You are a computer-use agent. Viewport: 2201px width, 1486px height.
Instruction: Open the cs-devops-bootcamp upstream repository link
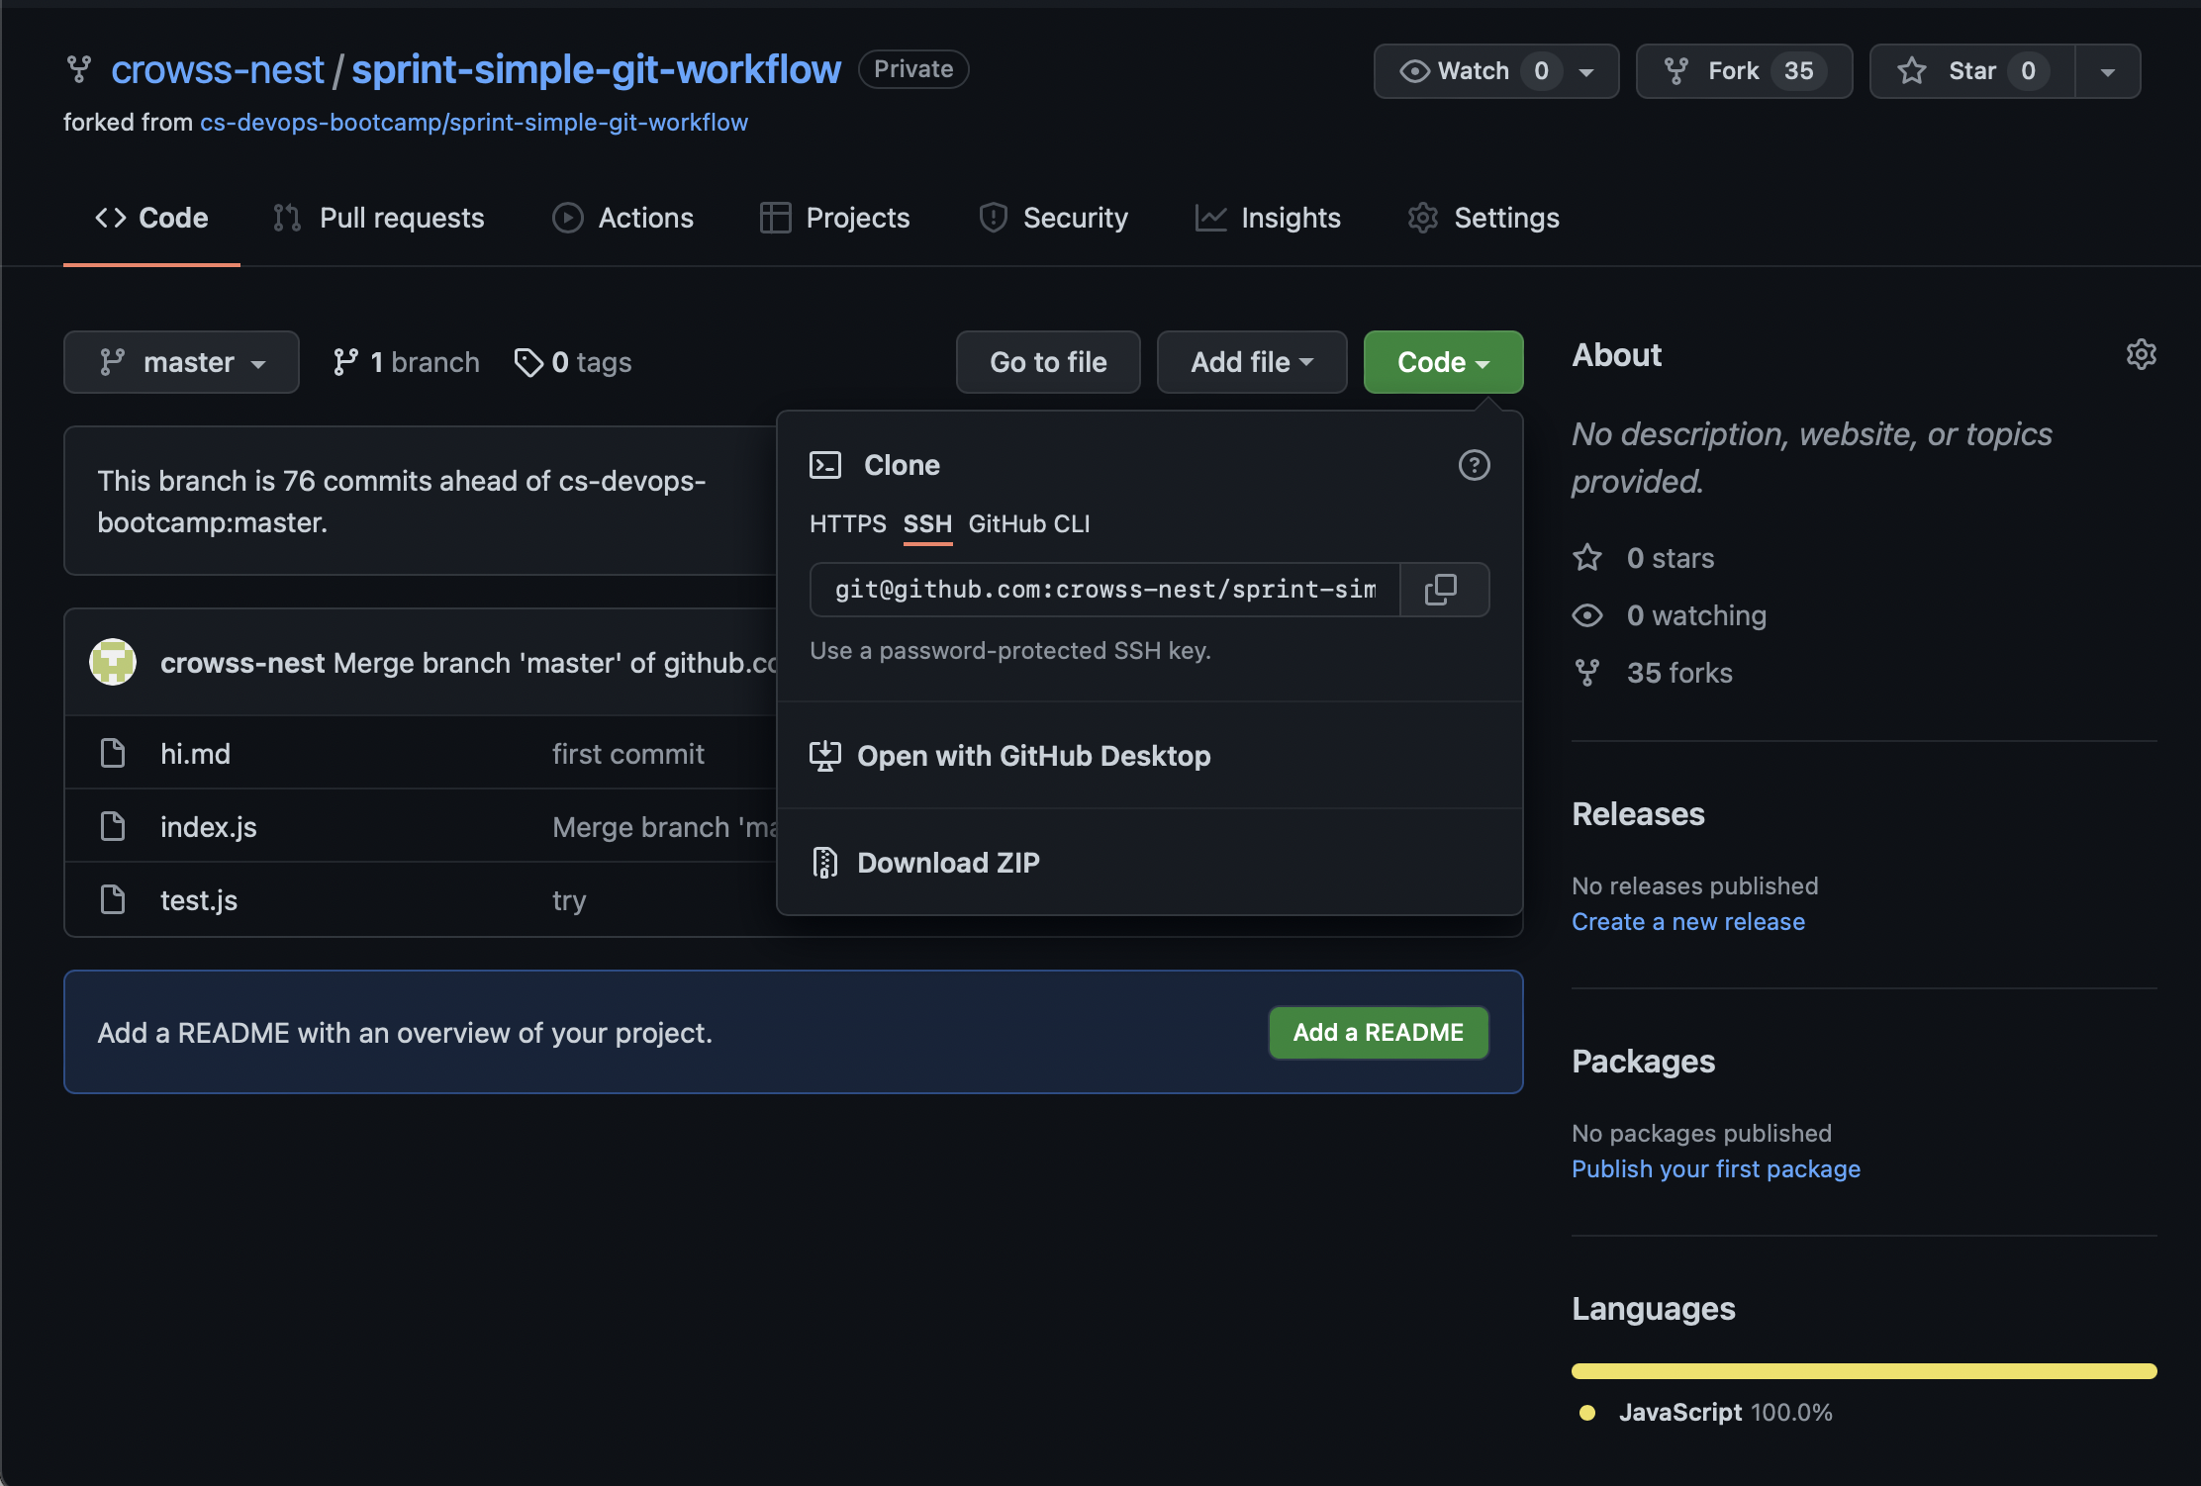tap(474, 123)
